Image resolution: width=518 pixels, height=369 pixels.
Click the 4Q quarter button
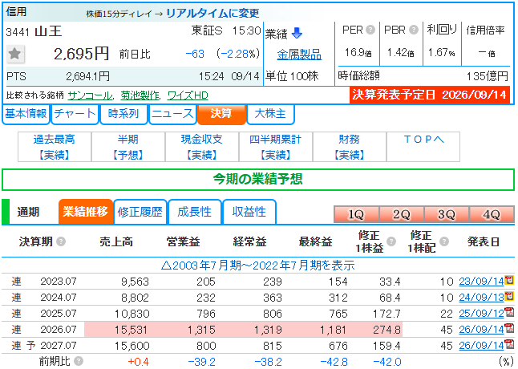click(x=492, y=214)
